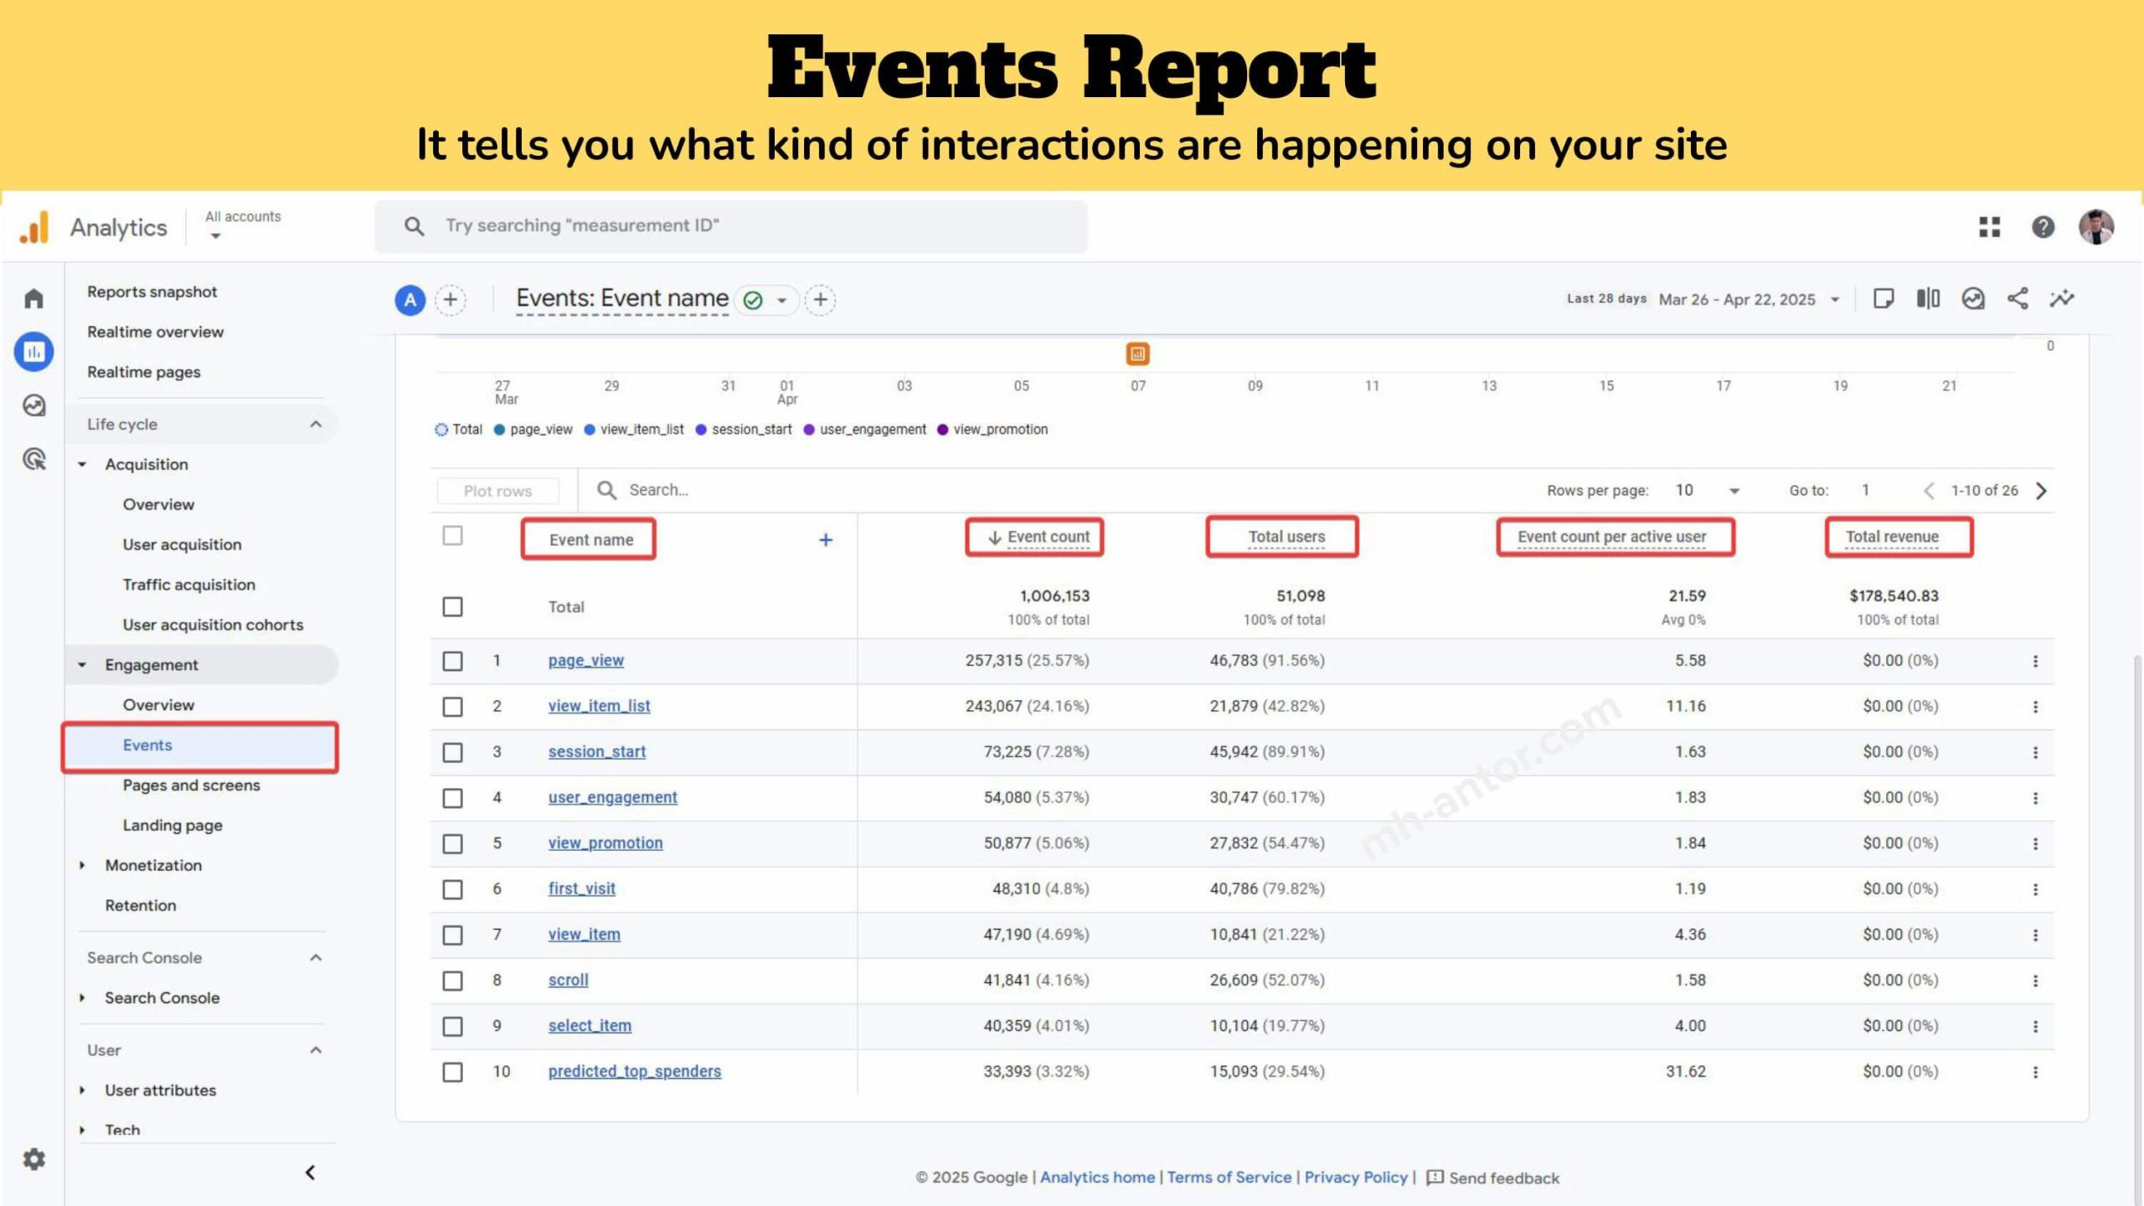2144x1206 pixels.
Task: Open the All accounts dropdown
Action: pyautogui.click(x=242, y=226)
